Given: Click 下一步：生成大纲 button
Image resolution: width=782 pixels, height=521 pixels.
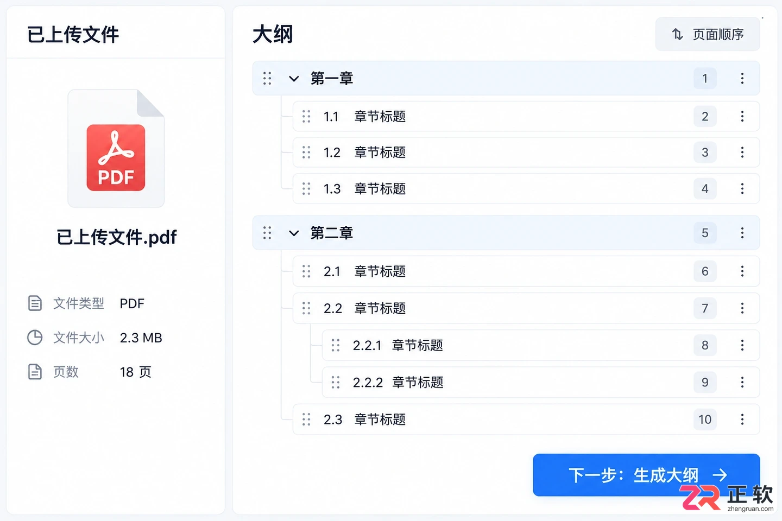Looking at the screenshot, I should (646, 475).
